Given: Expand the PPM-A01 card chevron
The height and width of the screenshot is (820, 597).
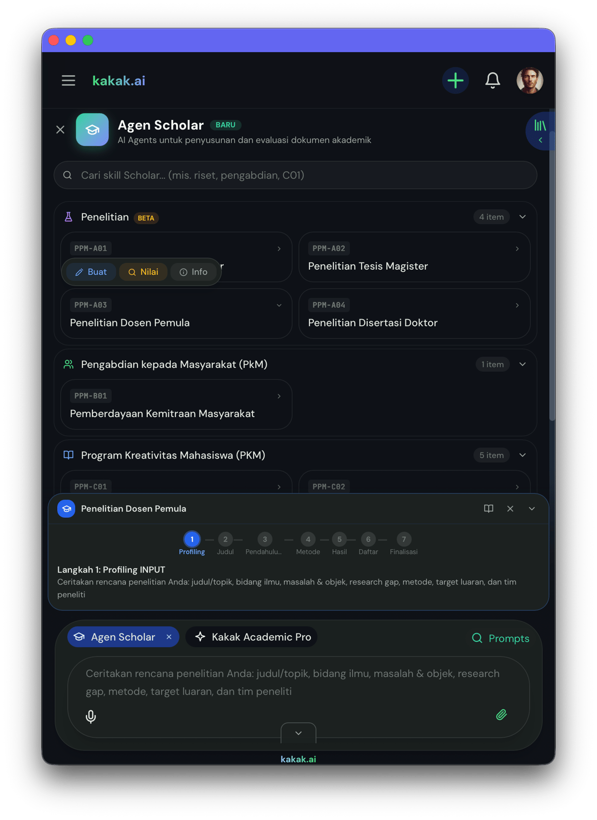Looking at the screenshot, I should click(x=279, y=248).
